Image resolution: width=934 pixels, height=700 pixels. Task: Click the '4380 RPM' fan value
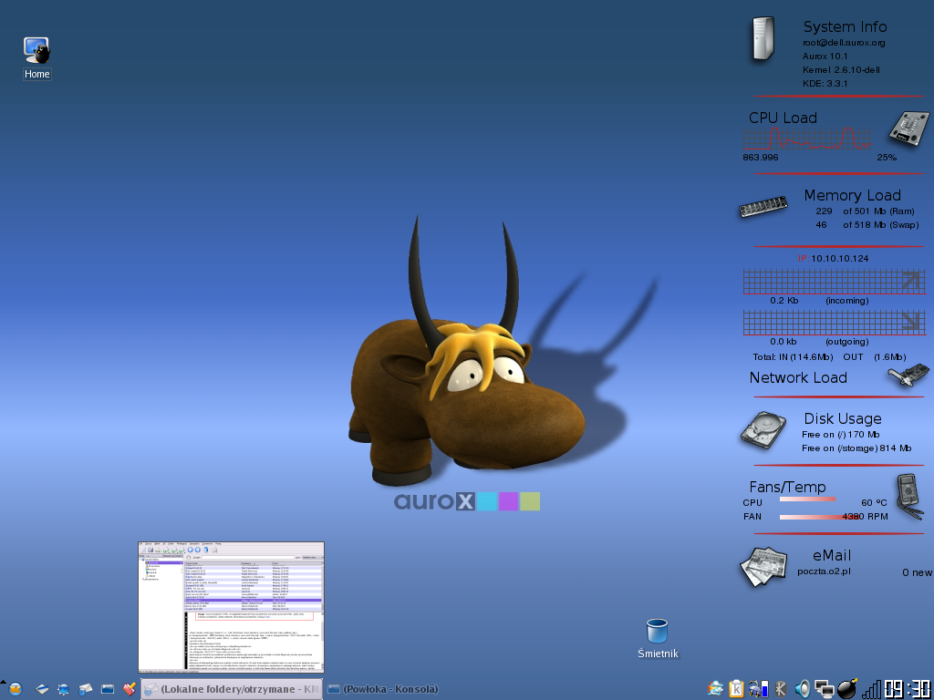[x=865, y=517]
